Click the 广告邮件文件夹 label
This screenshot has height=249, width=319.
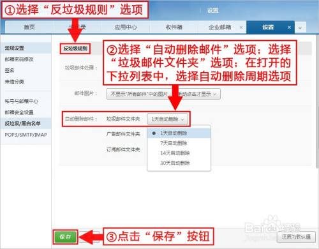[123, 134]
